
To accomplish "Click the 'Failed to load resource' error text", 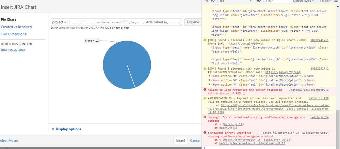I will 245,92.
